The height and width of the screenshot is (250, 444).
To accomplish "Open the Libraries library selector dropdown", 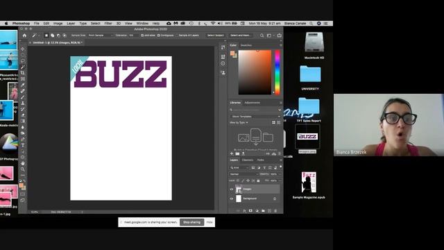I will pyautogui.click(x=255, y=117).
